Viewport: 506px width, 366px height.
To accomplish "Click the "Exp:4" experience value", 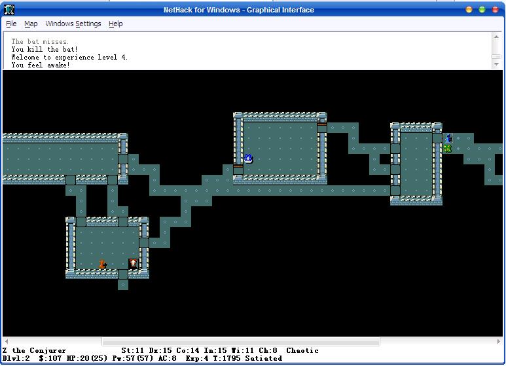I will coord(197,358).
